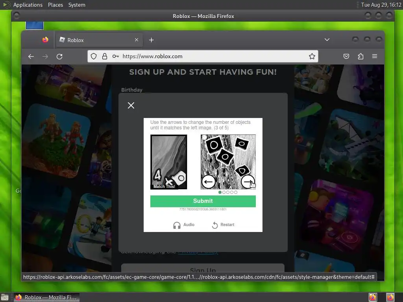Click the headphones icon

click(177, 225)
